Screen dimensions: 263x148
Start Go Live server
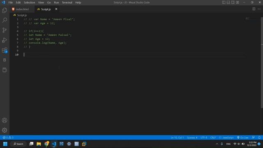[243, 138]
